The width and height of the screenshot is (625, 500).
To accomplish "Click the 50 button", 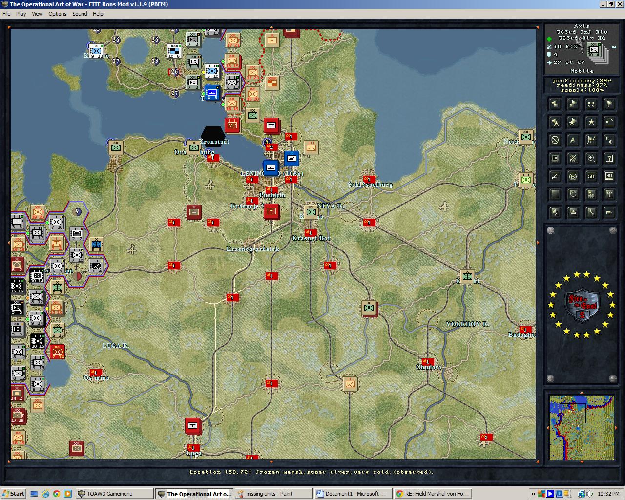I will pyautogui.click(x=591, y=176).
